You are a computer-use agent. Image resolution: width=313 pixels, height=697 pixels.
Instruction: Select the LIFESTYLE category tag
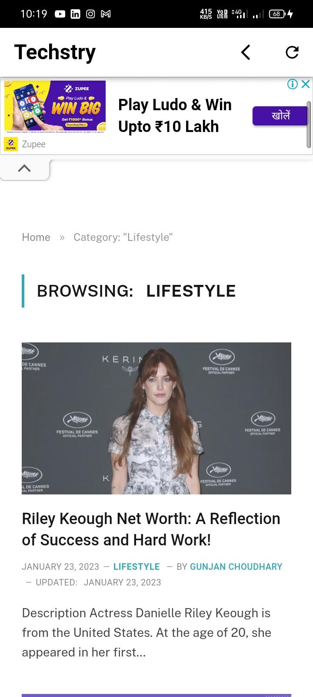(x=137, y=567)
